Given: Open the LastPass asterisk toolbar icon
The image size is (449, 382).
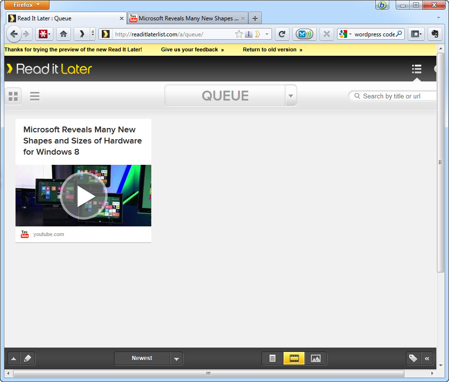Looking at the screenshot, I should click(x=45, y=34).
